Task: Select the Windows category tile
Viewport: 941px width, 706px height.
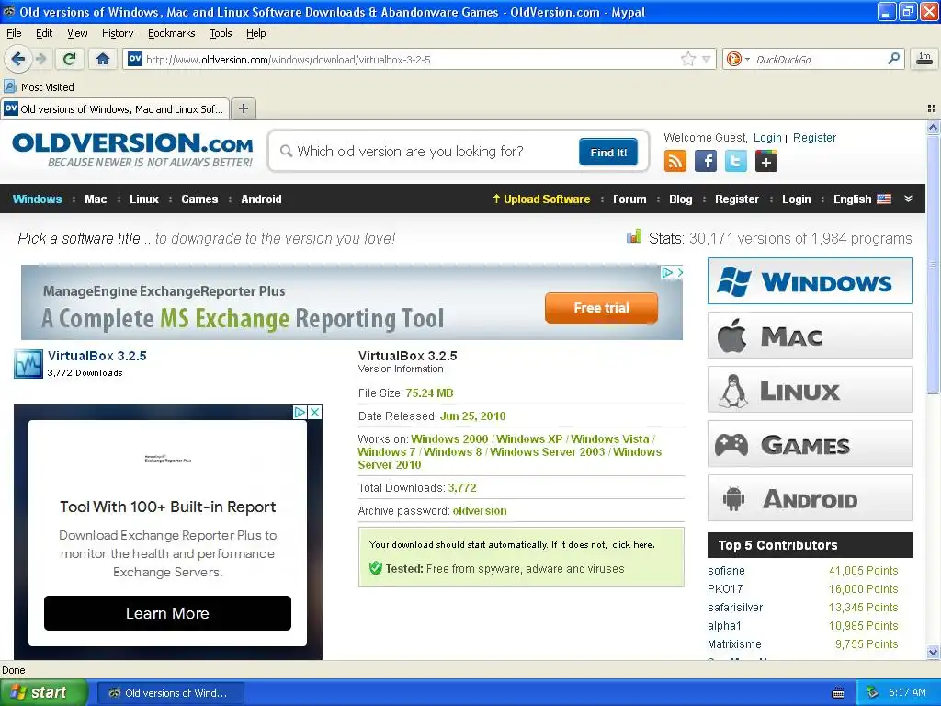Action: pyautogui.click(x=810, y=281)
